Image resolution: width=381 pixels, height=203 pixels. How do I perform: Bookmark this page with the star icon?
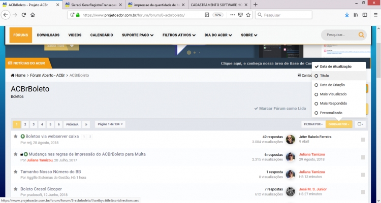point(248,15)
